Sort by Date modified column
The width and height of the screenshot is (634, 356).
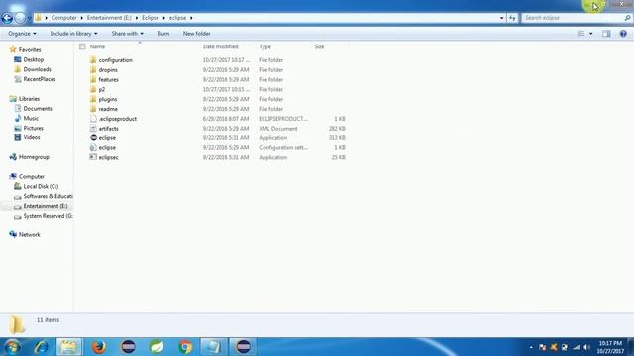220,46
